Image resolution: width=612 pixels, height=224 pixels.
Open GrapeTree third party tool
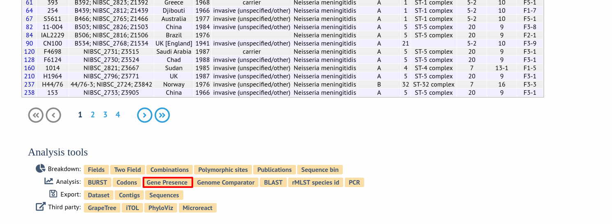click(102, 208)
